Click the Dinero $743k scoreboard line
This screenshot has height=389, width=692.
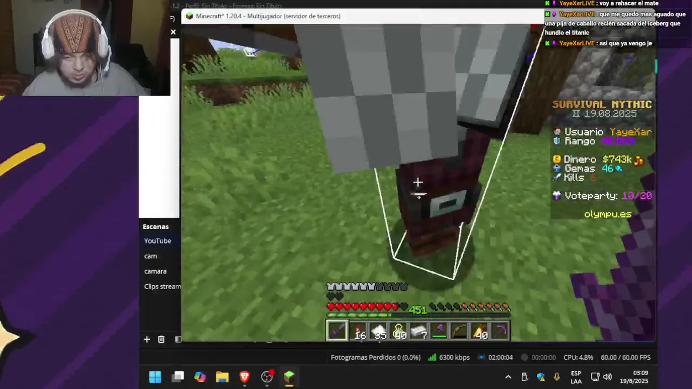coord(598,159)
